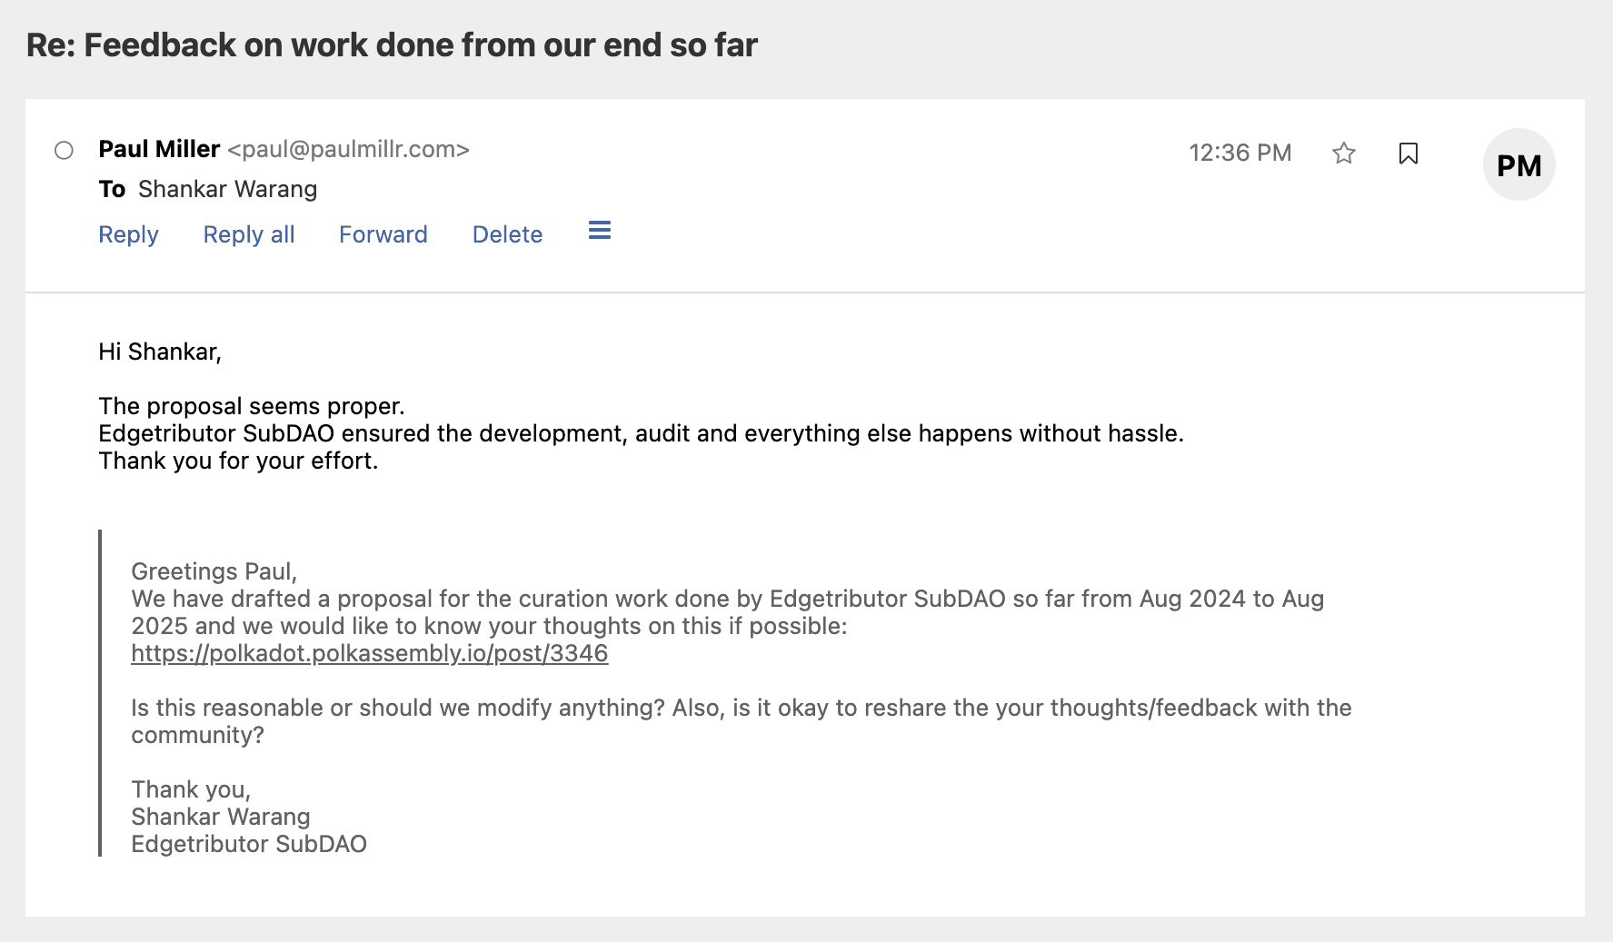Open sender profile via Paul Miller name
1613x942 pixels.
pyautogui.click(x=158, y=149)
